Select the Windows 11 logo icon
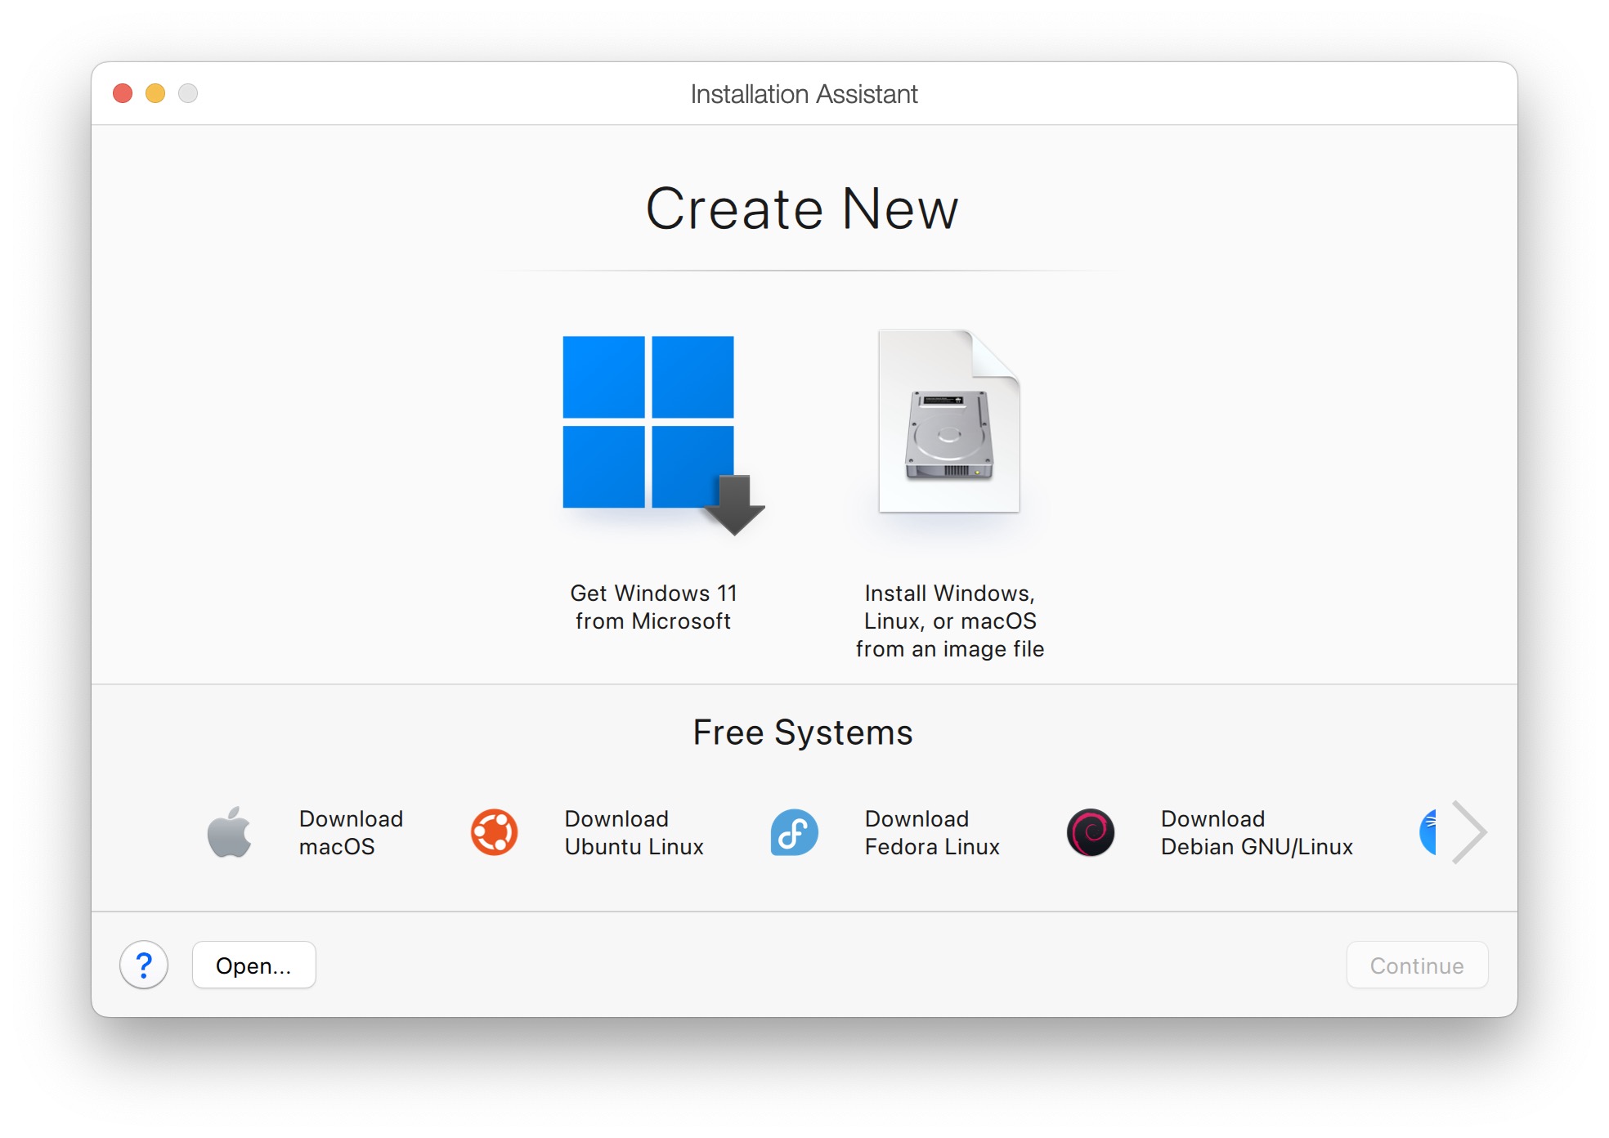The width and height of the screenshot is (1609, 1138). pyautogui.click(x=648, y=423)
